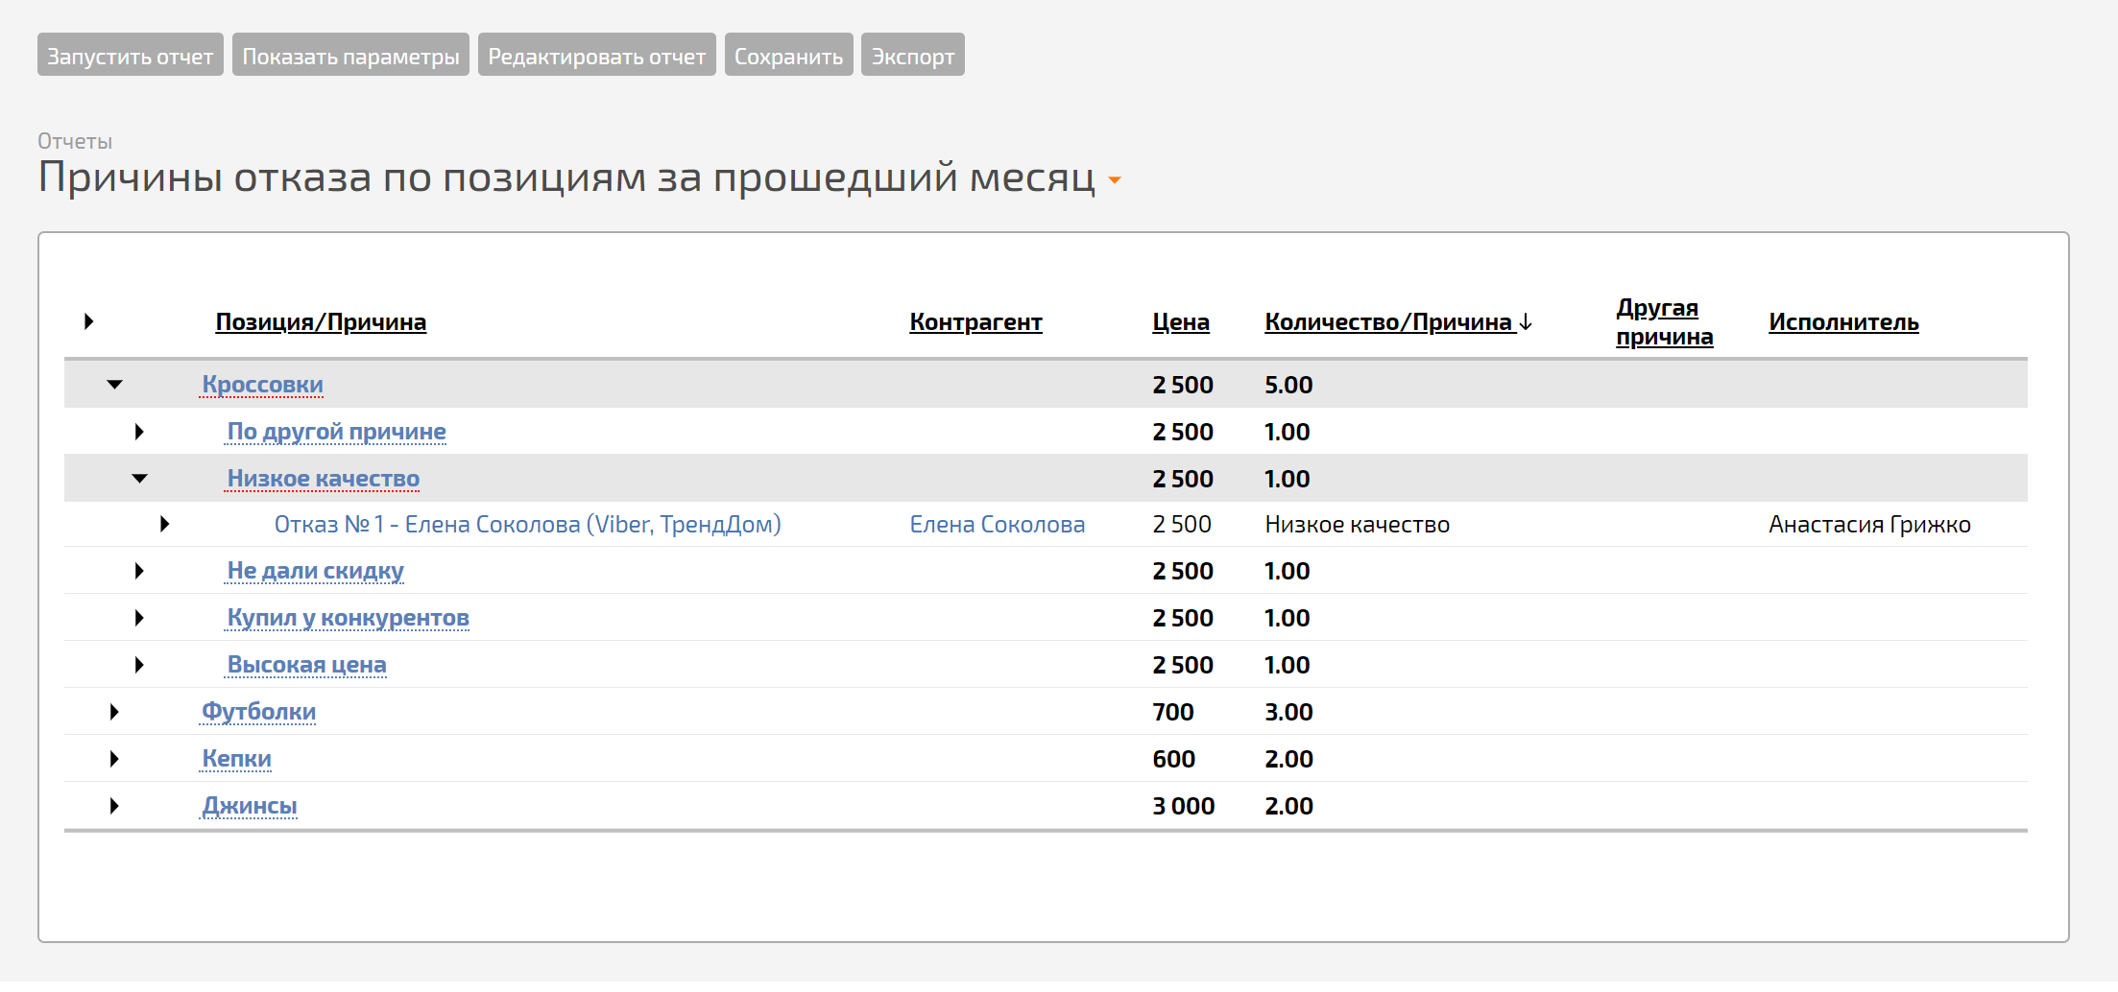The width and height of the screenshot is (2118, 992).
Task: Sort by Позиция/Причина column
Action: click(x=321, y=322)
